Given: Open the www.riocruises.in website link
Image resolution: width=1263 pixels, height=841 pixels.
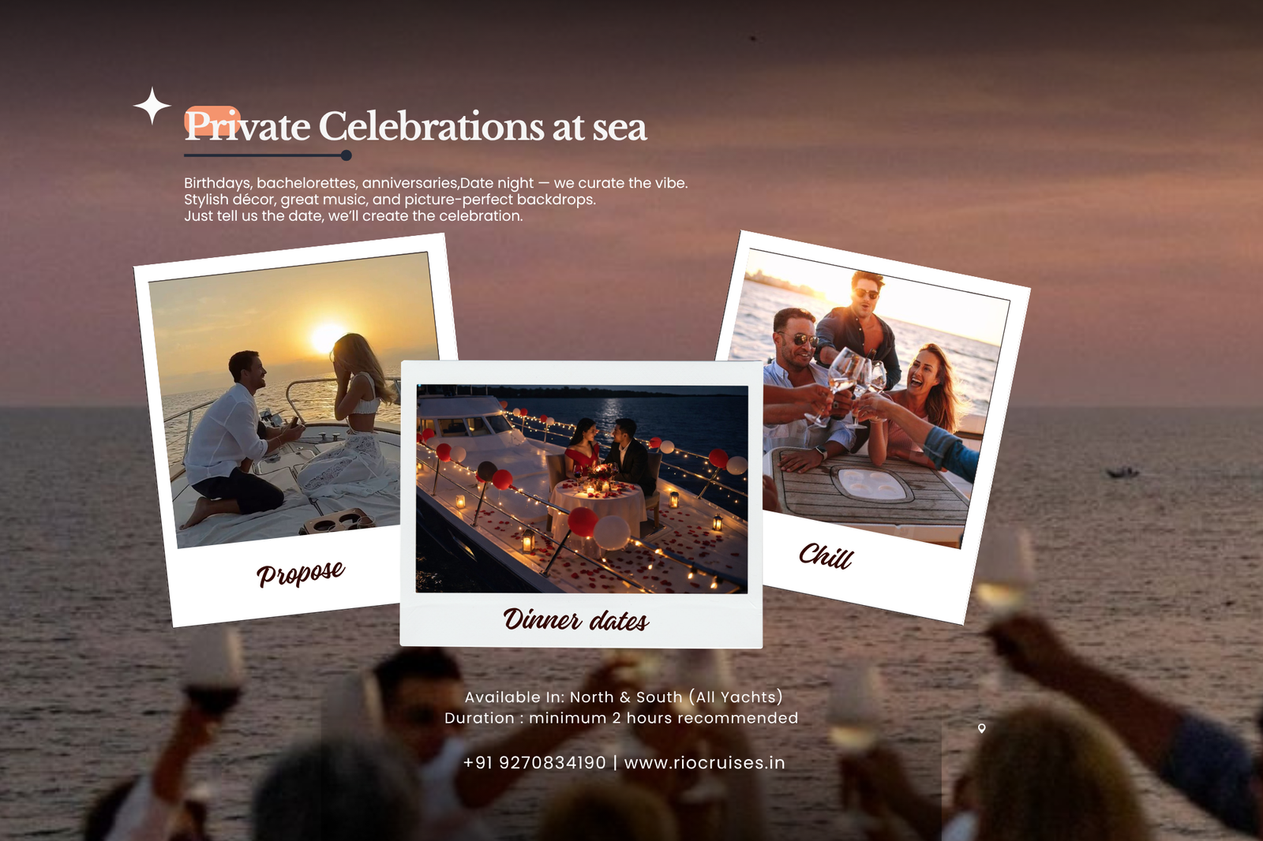Looking at the screenshot, I should point(704,763).
